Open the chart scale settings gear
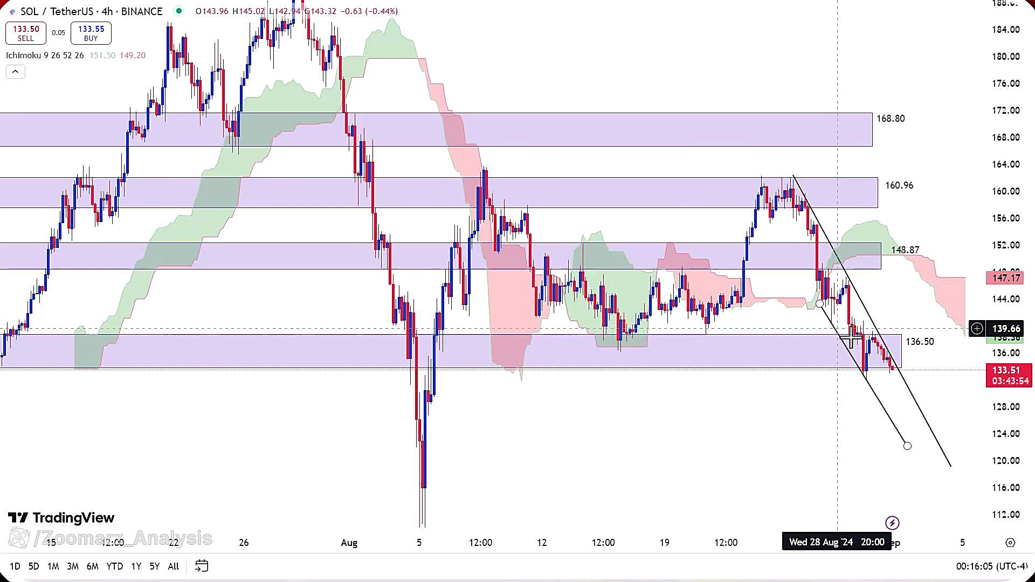Image resolution: width=1035 pixels, height=582 pixels. coord(1010,543)
